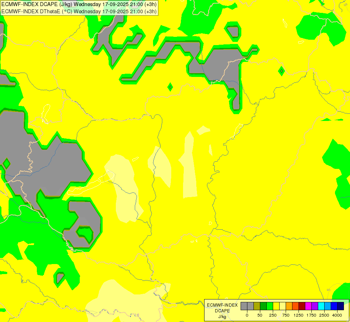Click the legend value 50
Image resolution: width=350 pixels, height=322 pixels.
(x=260, y=315)
